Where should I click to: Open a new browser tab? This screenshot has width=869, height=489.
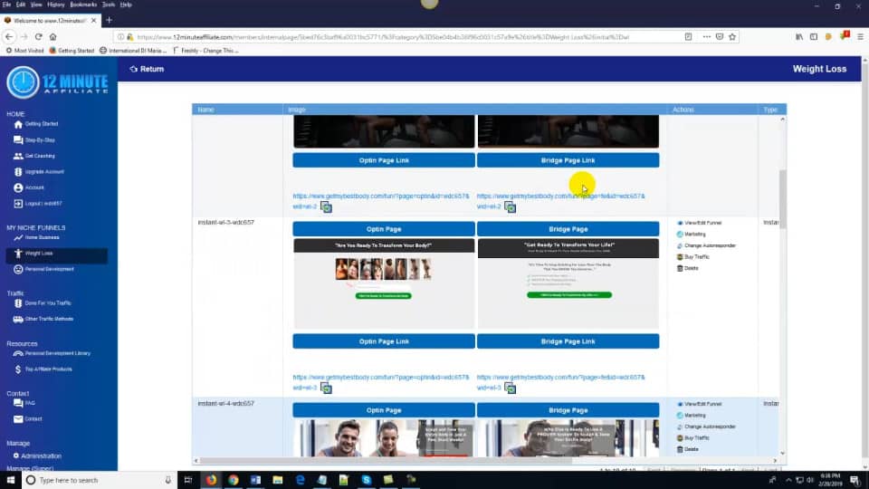pyautogui.click(x=110, y=21)
